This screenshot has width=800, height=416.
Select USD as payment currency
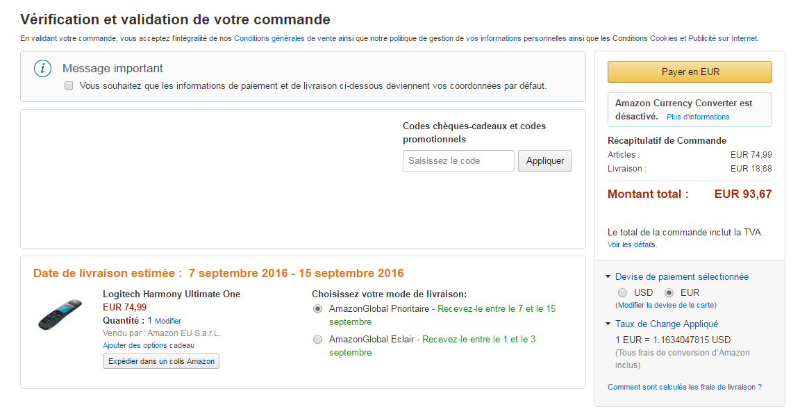[622, 292]
